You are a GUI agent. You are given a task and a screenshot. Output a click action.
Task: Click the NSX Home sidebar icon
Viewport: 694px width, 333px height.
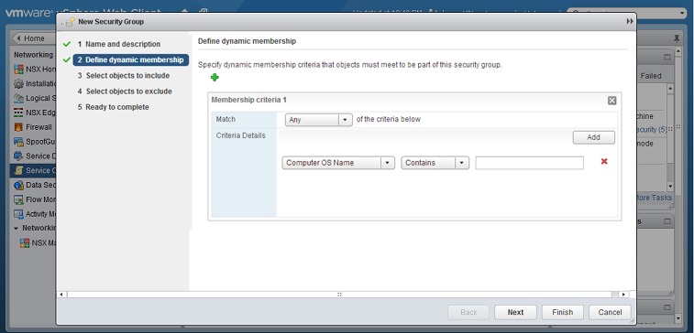coord(18,70)
